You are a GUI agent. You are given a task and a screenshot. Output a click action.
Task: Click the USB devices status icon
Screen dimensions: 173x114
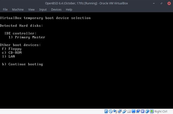pyautogui.click(x=124, y=111)
